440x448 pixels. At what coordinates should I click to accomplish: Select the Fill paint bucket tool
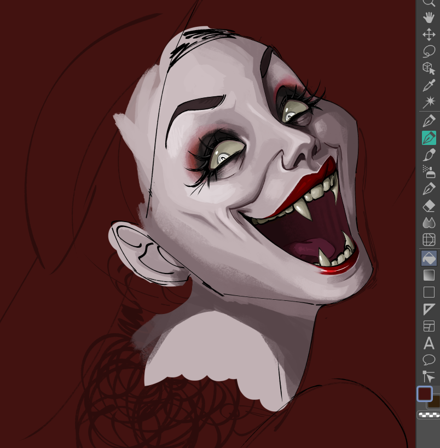[429, 258]
